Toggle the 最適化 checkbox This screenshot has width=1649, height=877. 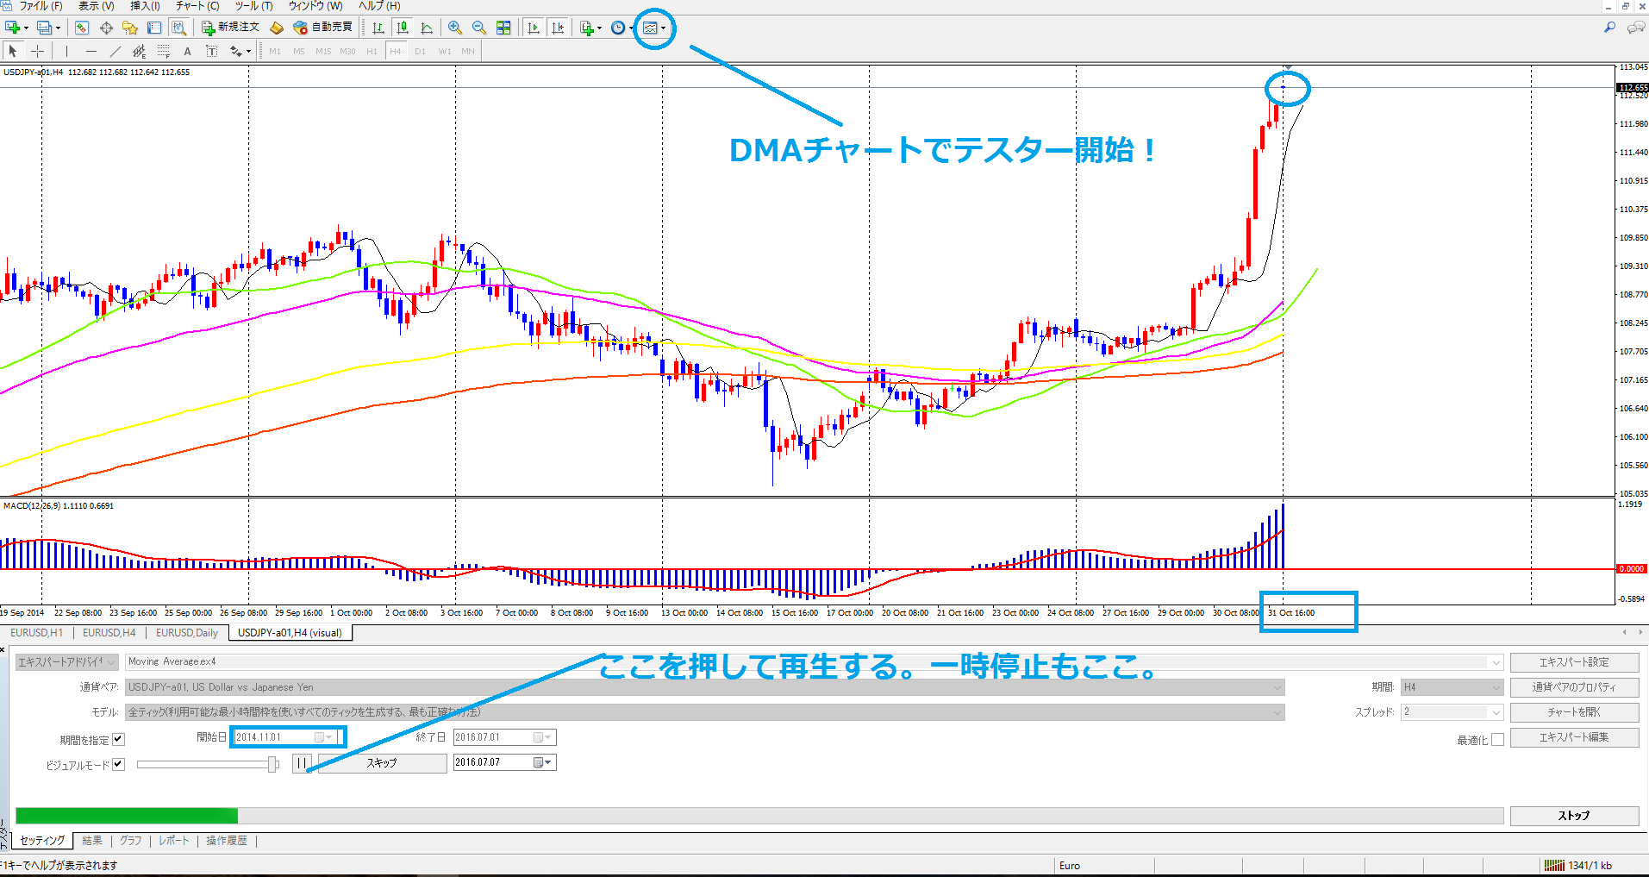click(1497, 739)
